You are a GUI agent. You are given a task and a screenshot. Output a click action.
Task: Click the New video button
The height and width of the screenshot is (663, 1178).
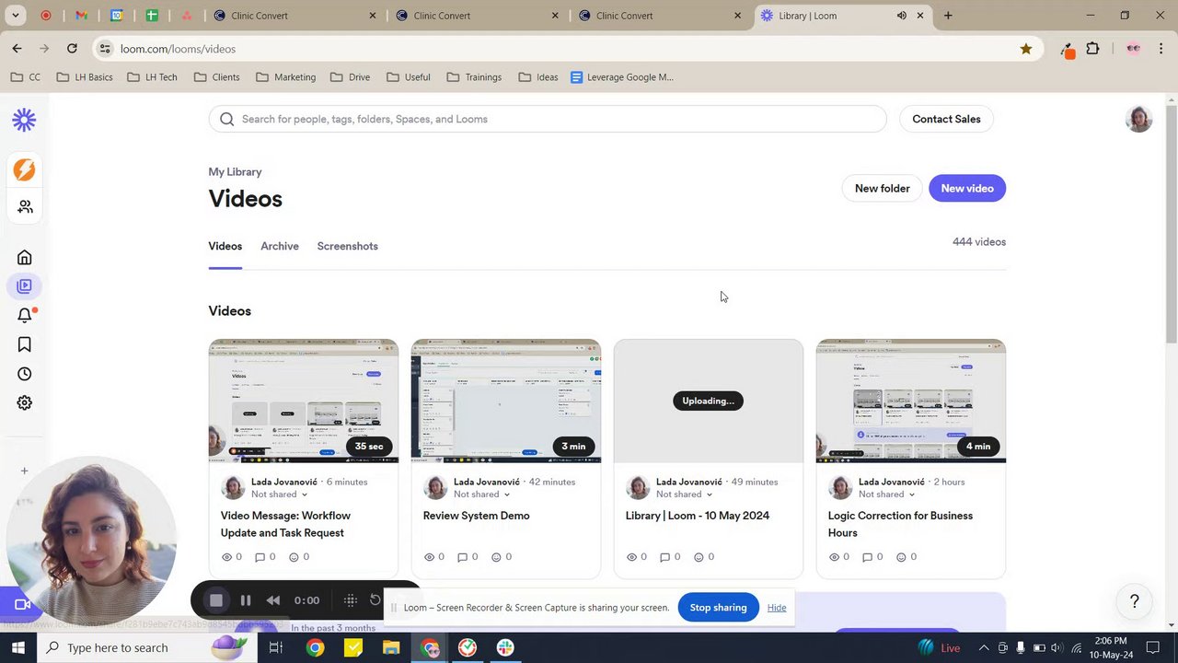[x=967, y=188]
